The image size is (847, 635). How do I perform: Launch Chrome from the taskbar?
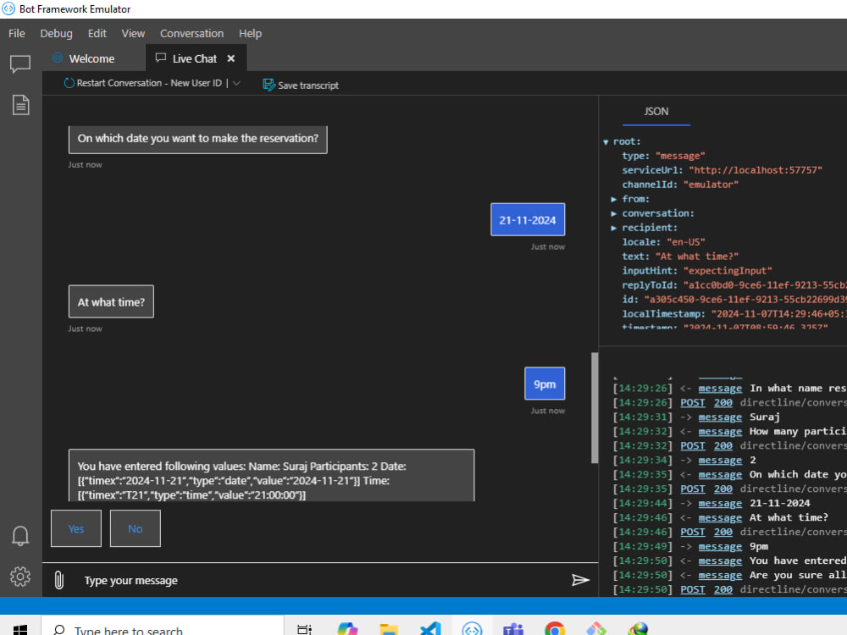click(555, 629)
